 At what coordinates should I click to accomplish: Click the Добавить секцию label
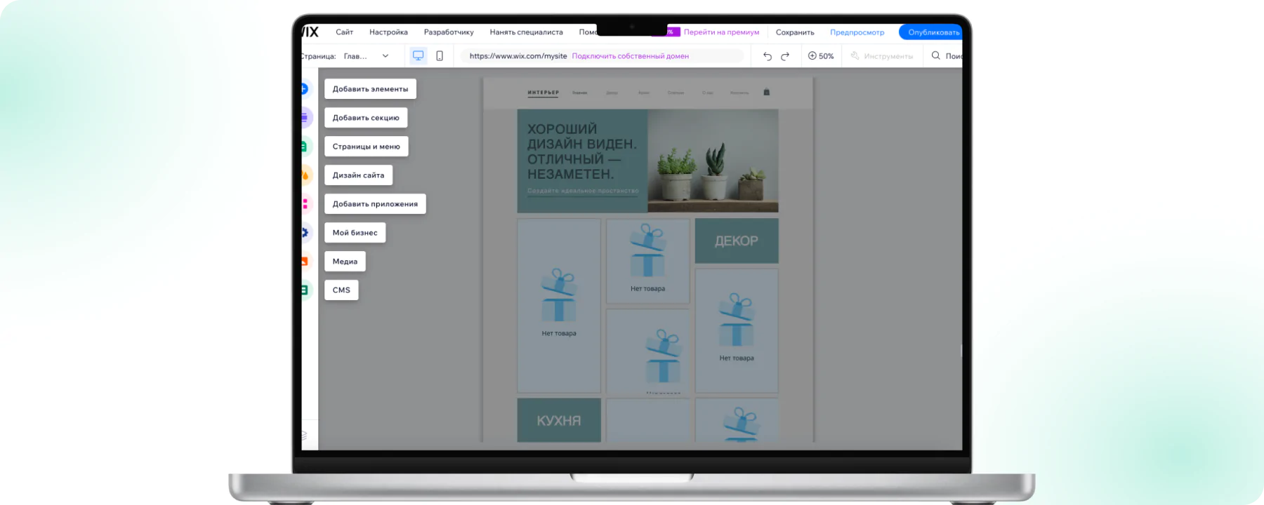pos(366,118)
